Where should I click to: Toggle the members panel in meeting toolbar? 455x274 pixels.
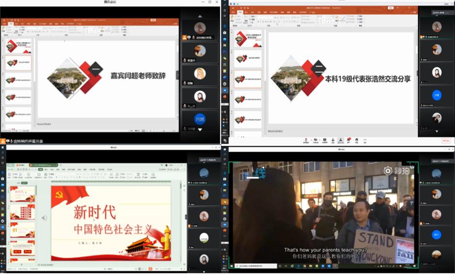340,140
